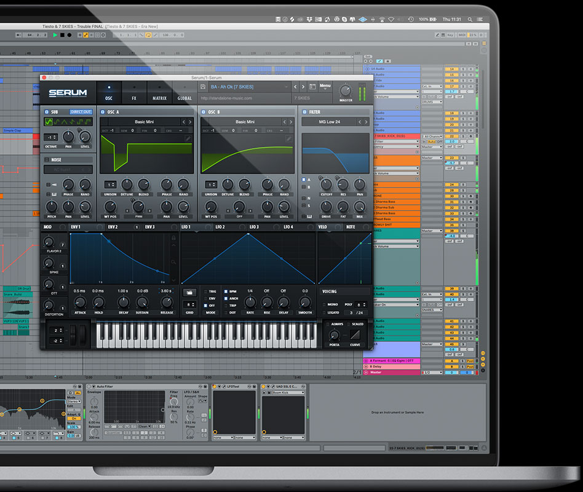583x492 pixels.
Task: Open OSC A wavetable editor pencil icon
Action: tap(188, 139)
